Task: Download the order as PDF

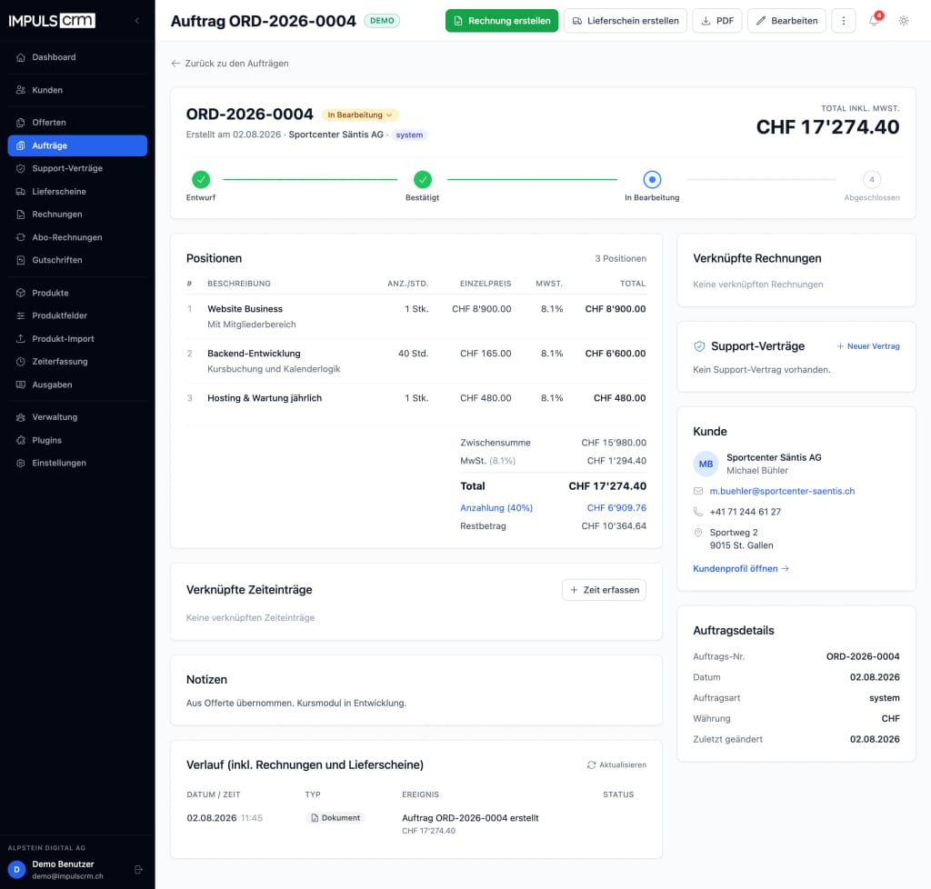Action: (x=717, y=21)
